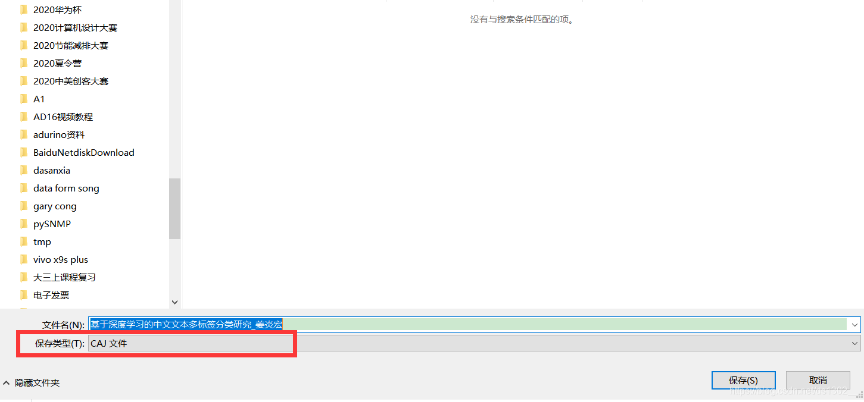Viewport: 864px width, 402px height.
Task: Open the AD16视频教程 folder
Action: [x=63, y=117]
